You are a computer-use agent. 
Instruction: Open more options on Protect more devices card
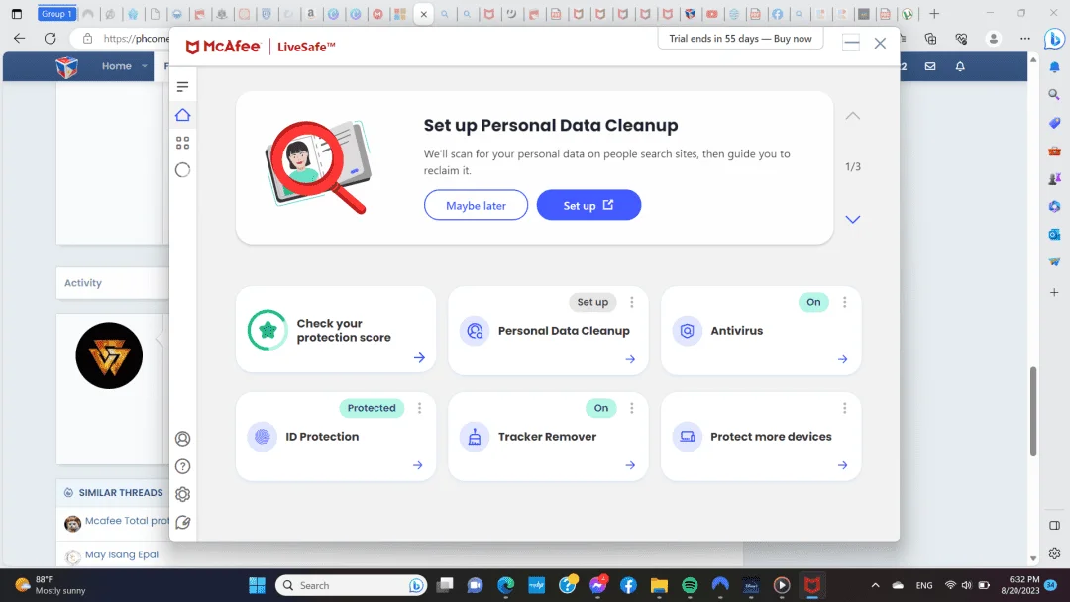[844, 408]
